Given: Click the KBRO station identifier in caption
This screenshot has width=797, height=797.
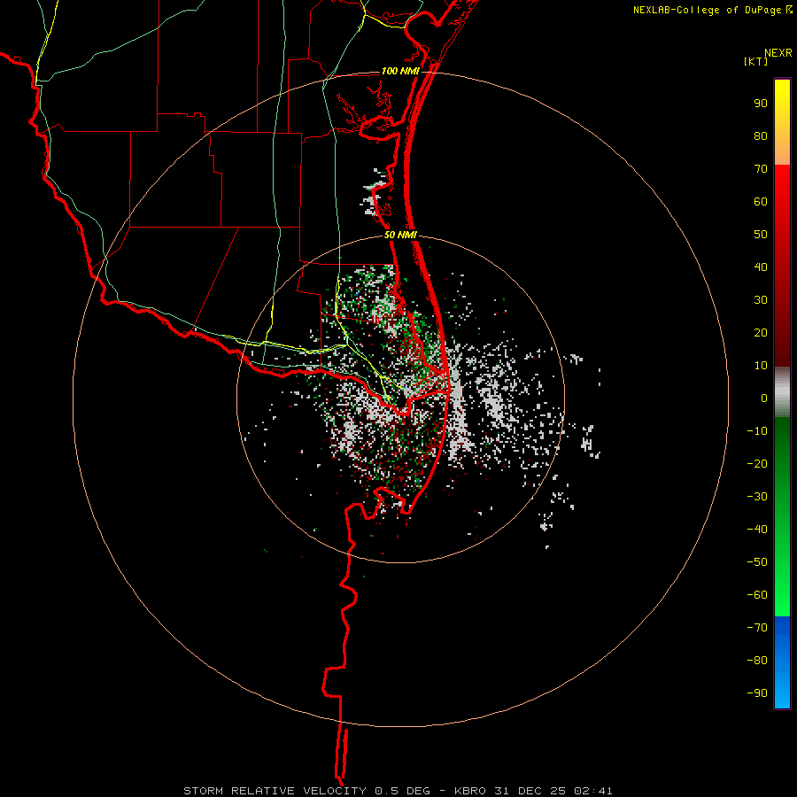Looking at the screenshot, I should pos(471,791).
